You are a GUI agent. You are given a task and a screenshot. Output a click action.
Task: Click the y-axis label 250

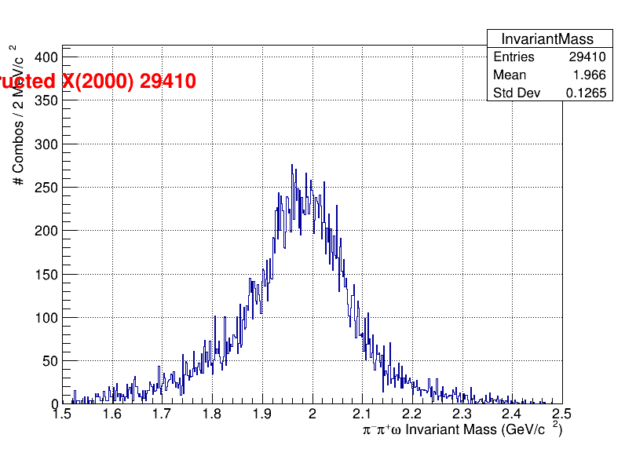[46, 188]
